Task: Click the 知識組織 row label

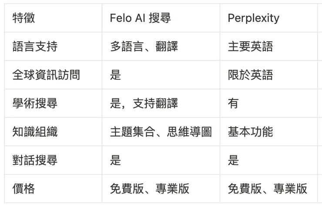Action: point(35,132)
